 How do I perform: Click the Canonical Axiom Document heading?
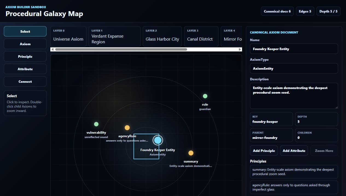(274, 32)
